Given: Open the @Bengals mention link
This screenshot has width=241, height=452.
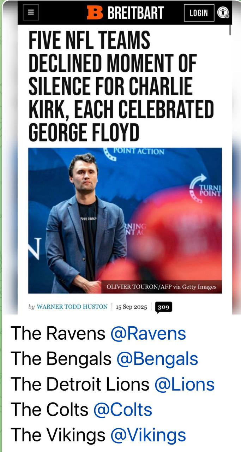Looking at the screenshot, I should coord(157,359).
